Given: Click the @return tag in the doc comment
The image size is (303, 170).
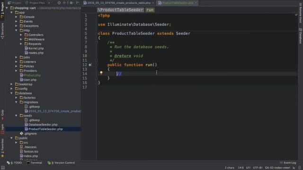Looking at the screenshot, I should tap(123, 56).
